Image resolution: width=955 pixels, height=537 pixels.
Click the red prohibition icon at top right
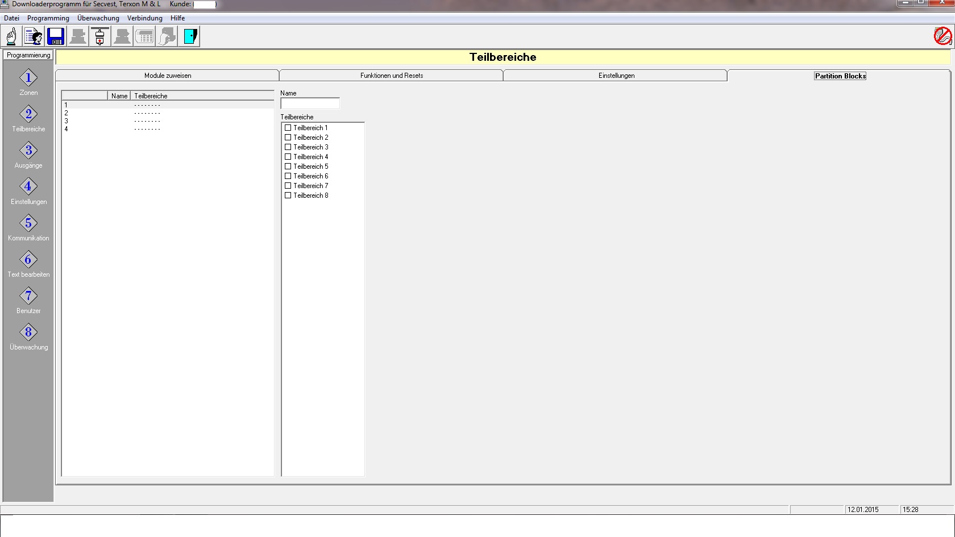pyautogui.click(x=942, y=36)
